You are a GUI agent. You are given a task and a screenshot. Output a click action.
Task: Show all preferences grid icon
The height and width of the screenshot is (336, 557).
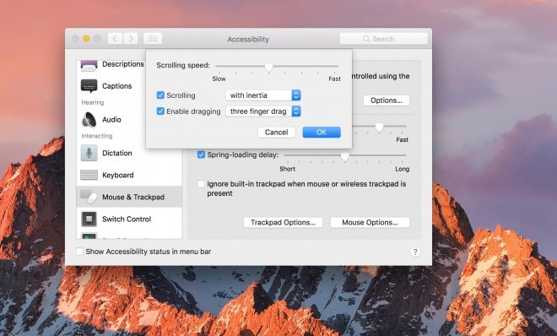[x=153, y=38]
